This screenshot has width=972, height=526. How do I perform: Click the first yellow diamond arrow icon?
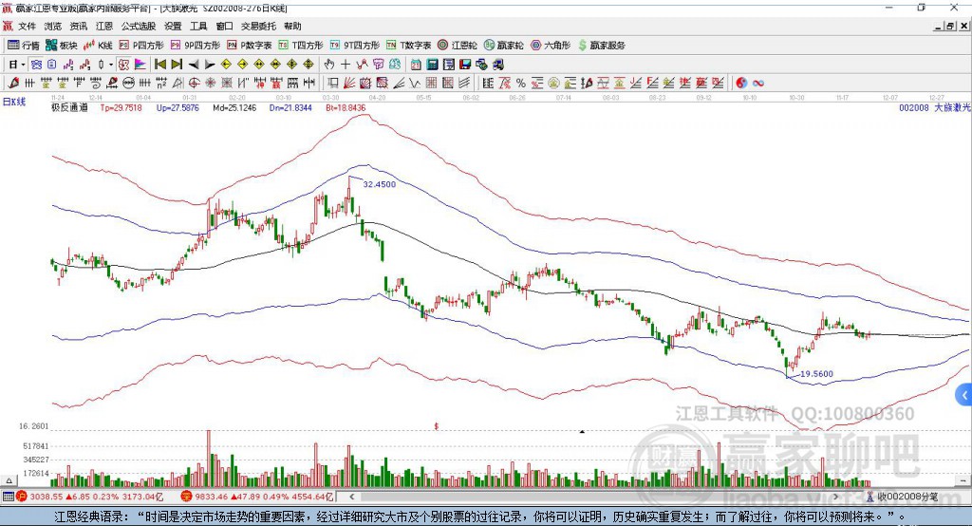click(226, 64)
